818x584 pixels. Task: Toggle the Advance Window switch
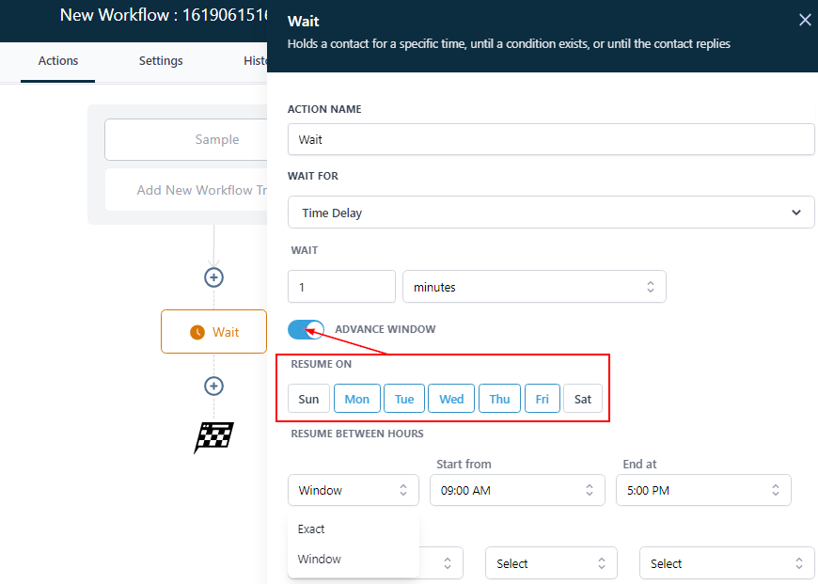(x=306, y=329)
